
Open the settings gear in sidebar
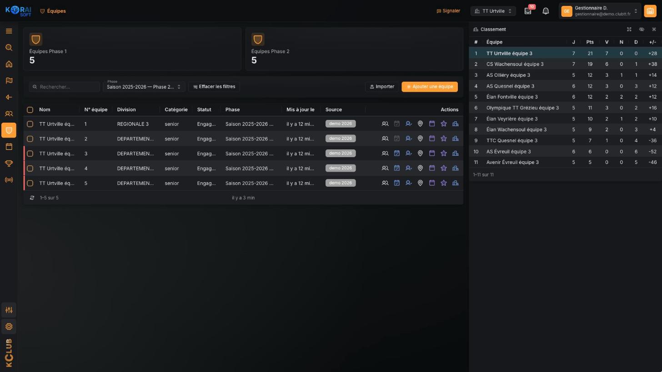pyautogui.click(x=9, y=327)
